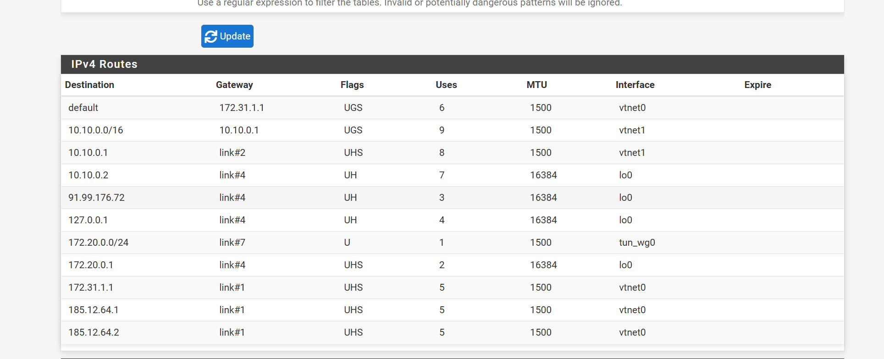The width and height of the screenshot is (884, 359).
Task: Click UH flag in 91.99.176.72 row
Action: (350, 198)
